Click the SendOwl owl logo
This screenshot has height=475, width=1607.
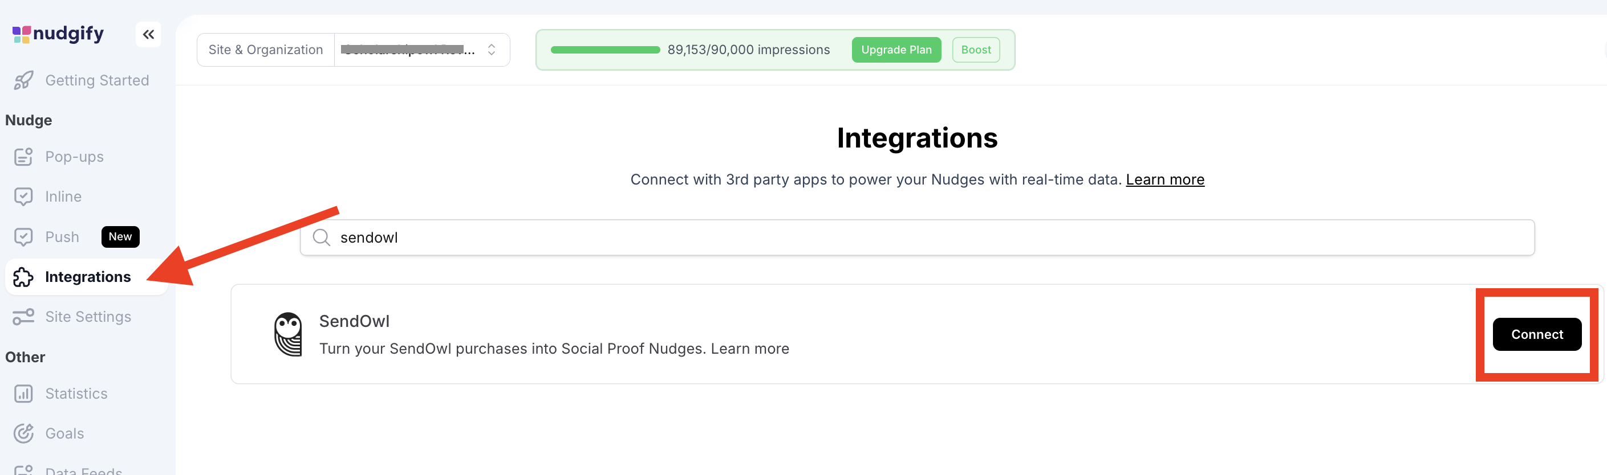288,334
